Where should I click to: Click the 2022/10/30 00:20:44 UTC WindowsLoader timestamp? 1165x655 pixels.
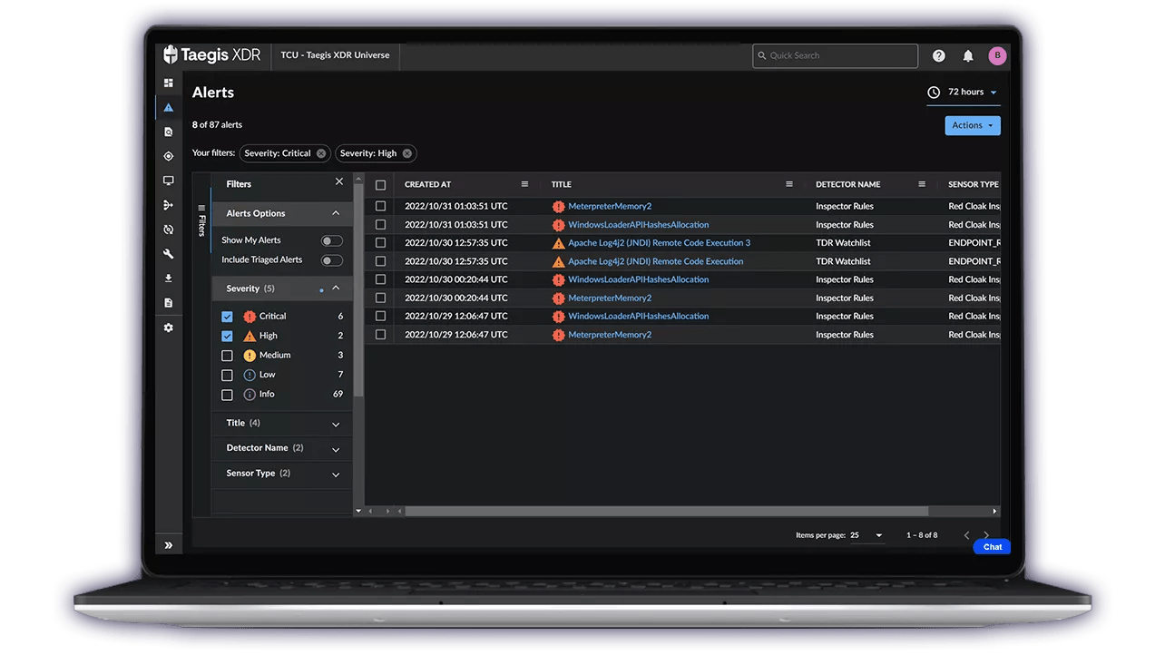455,279
